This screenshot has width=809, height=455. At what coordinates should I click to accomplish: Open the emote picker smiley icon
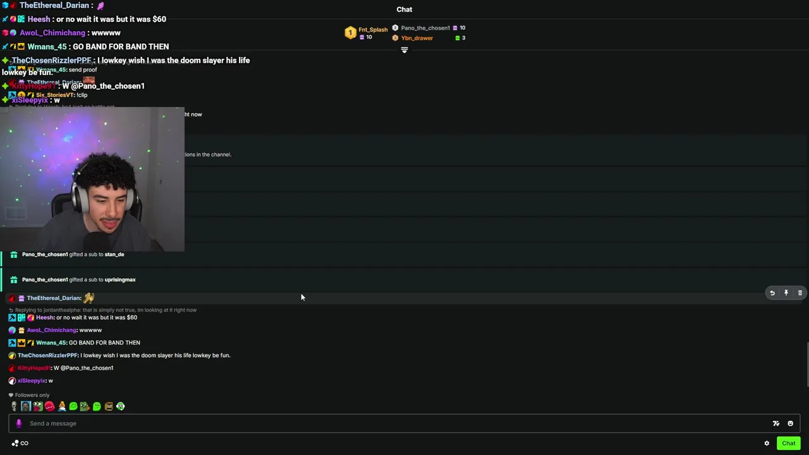pos(790,423)
